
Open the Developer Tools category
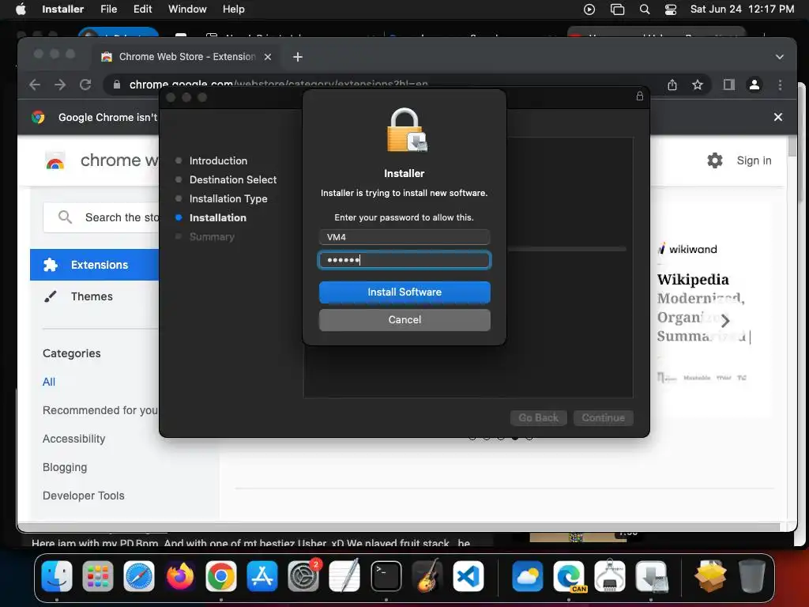pyautogui.click(x=83, y=496)
